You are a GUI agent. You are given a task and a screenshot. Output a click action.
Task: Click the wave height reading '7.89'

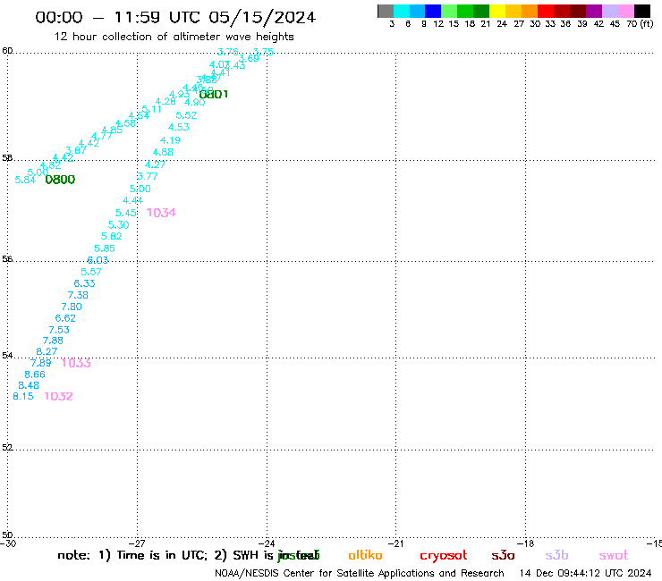tap(40, 363)
